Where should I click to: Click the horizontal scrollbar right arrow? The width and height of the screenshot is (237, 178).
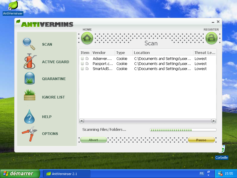(214, 121)
